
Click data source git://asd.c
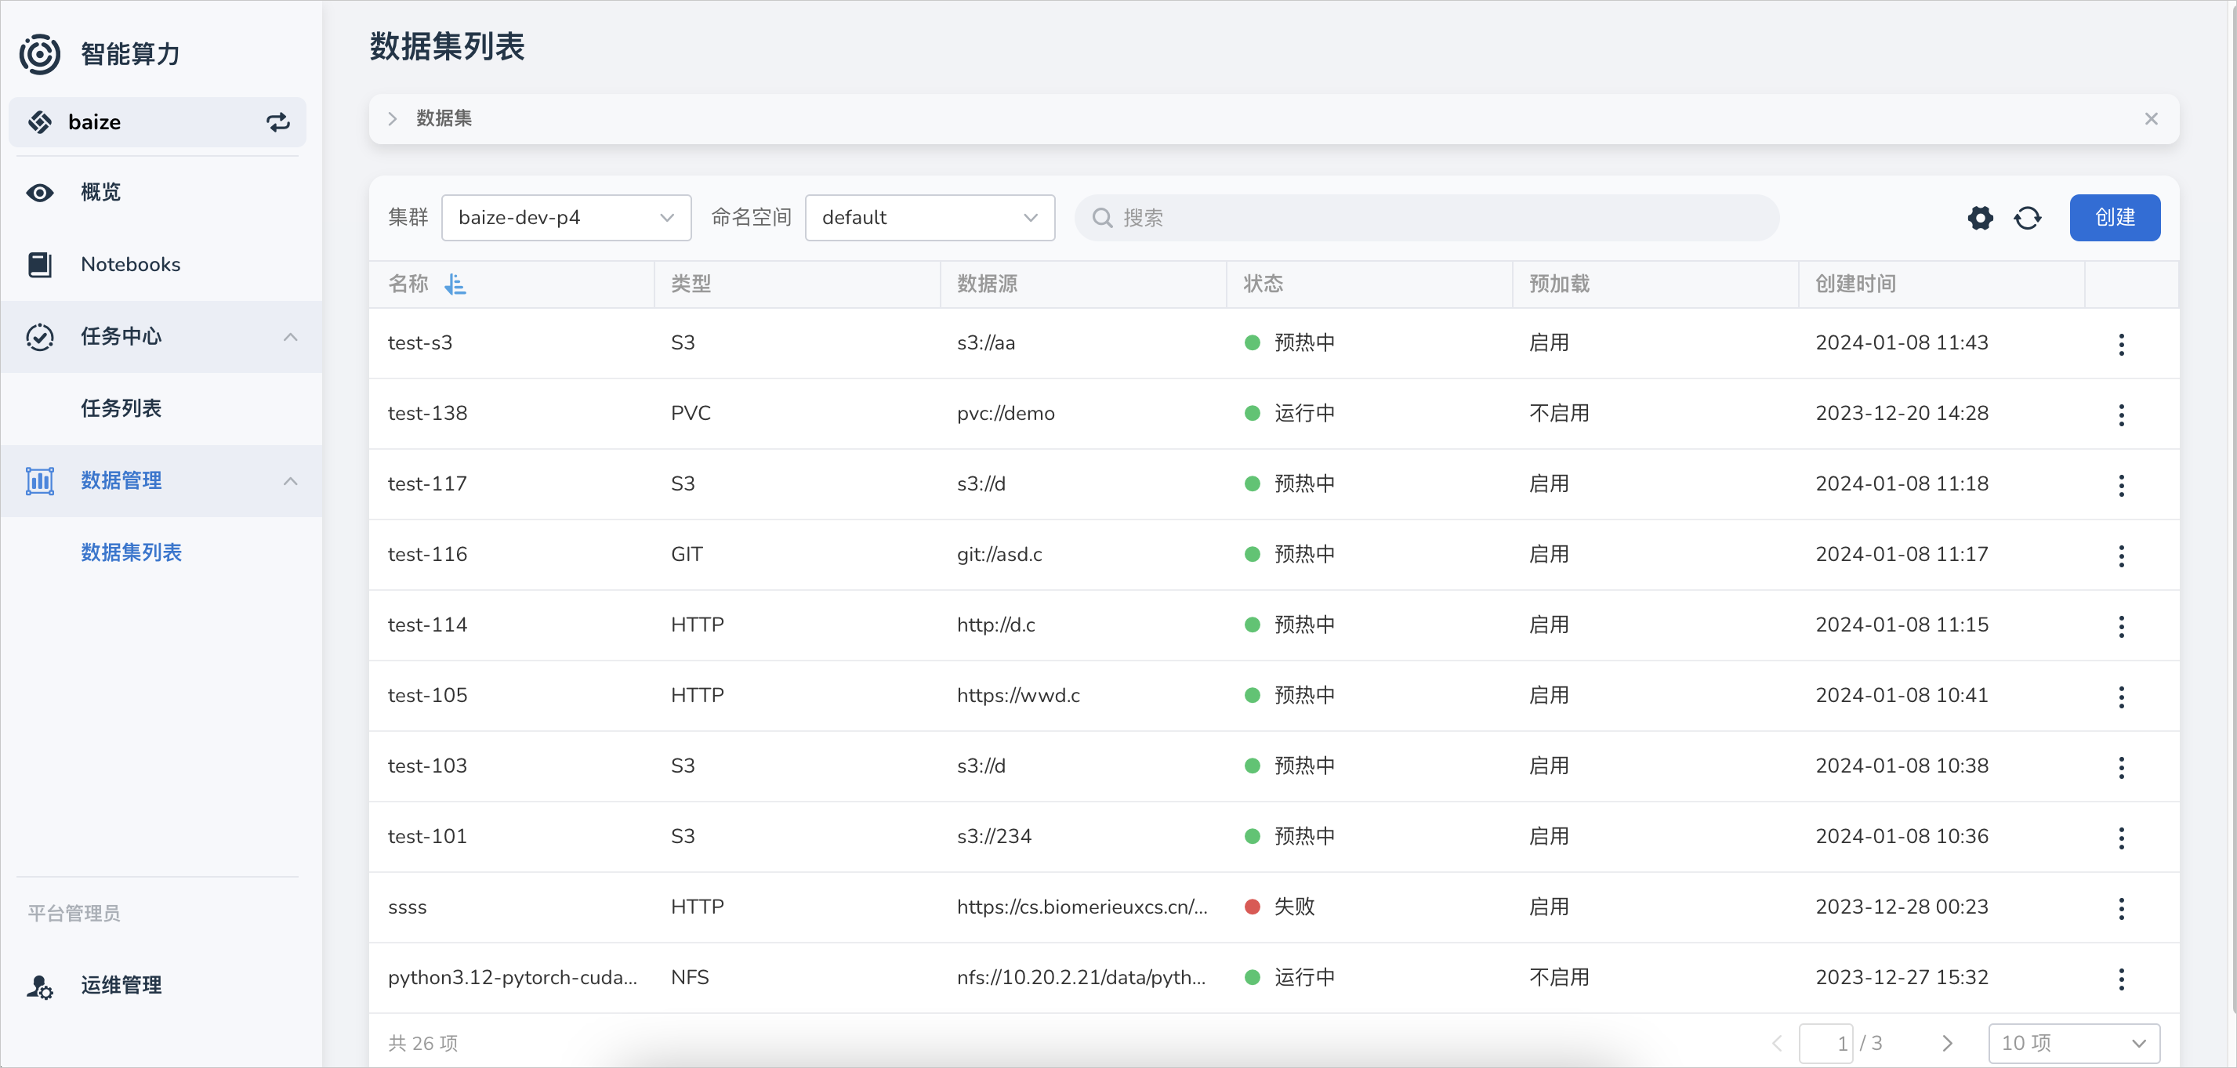(999, 554)
